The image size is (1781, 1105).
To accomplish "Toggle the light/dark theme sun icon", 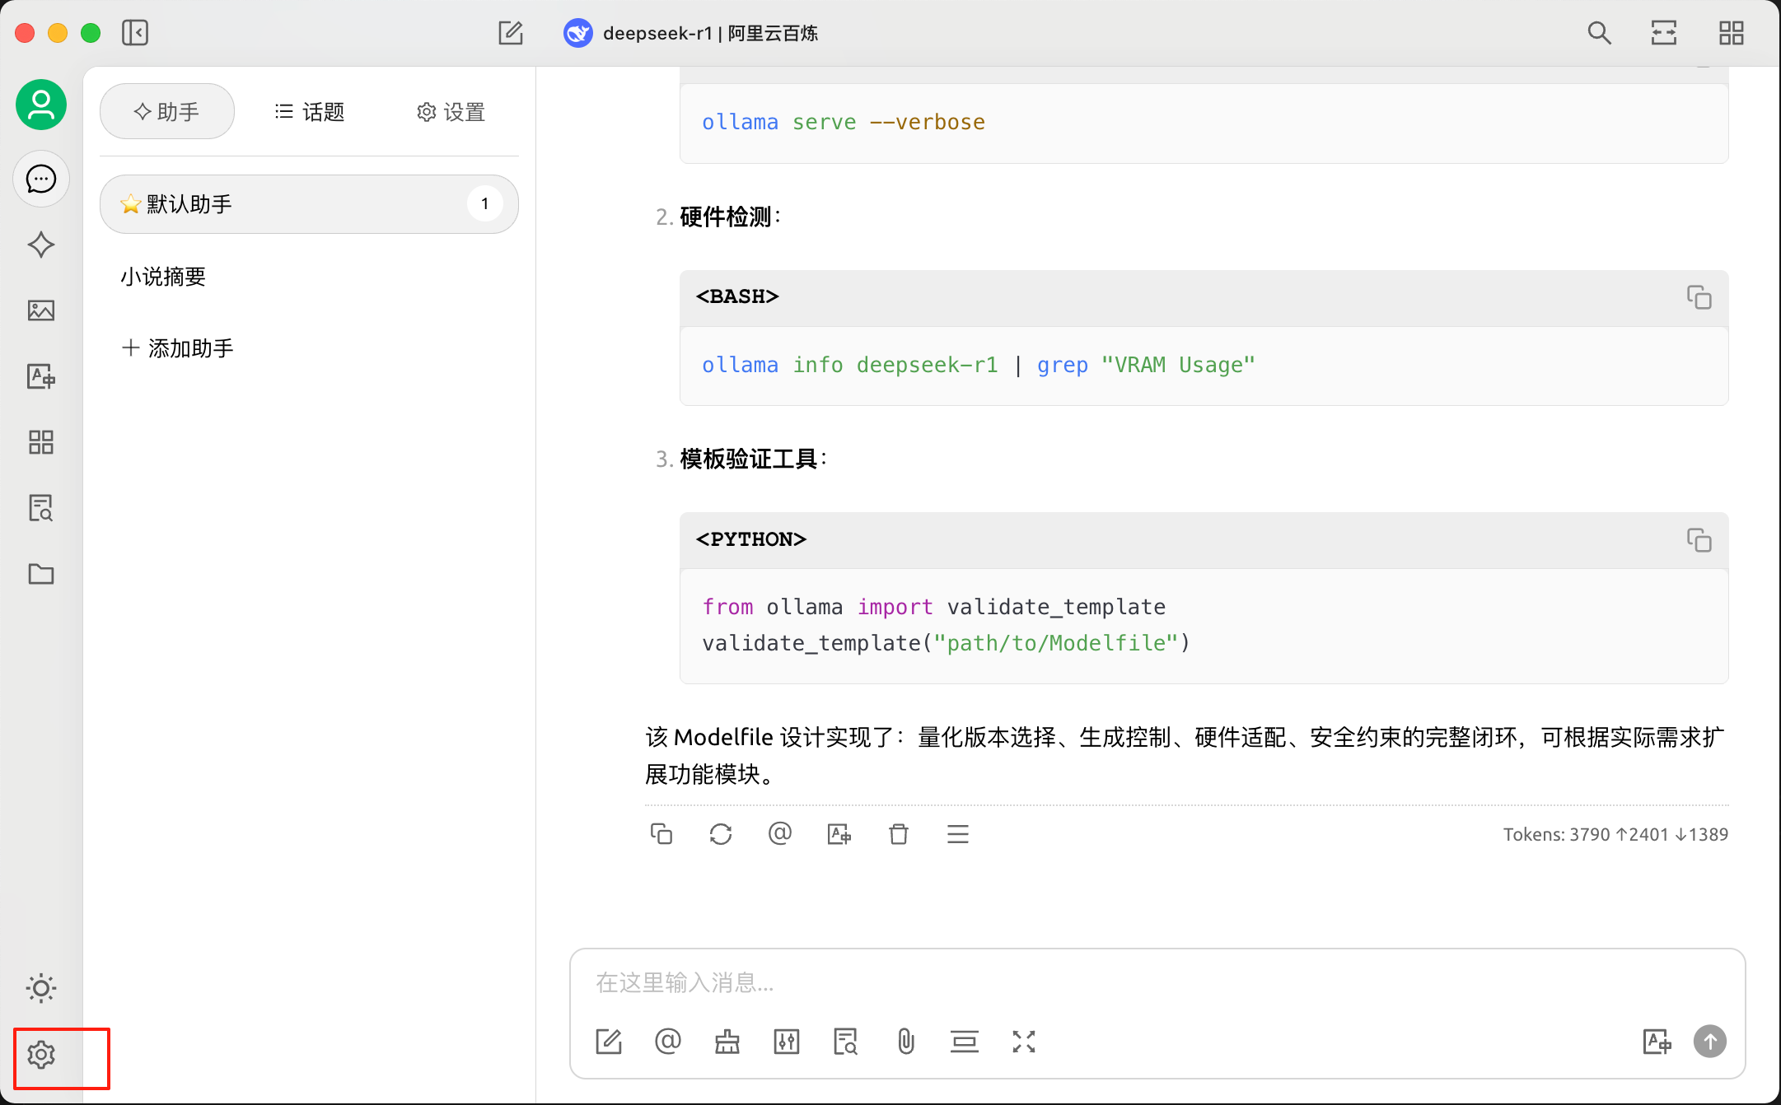I will [41, 988].
